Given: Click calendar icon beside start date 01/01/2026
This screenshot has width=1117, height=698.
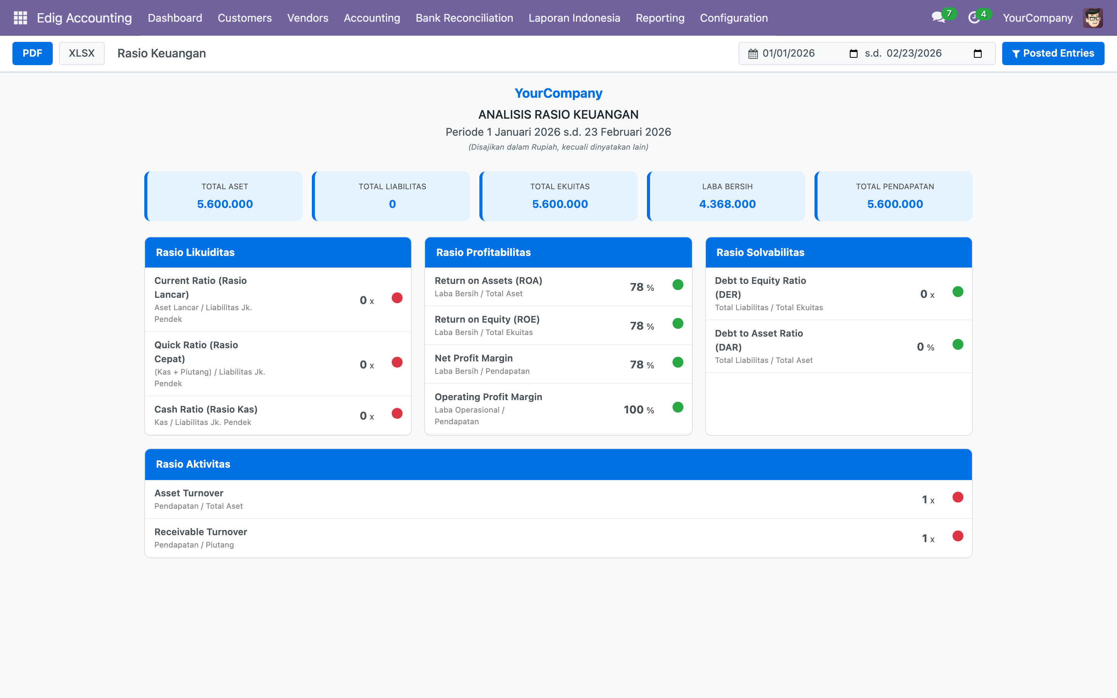Looking at the screenshot, I should point(753,54).
